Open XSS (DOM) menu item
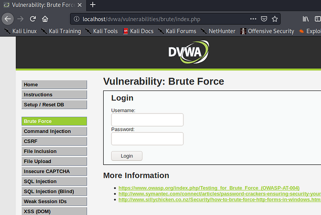 [x=54, y=211]
